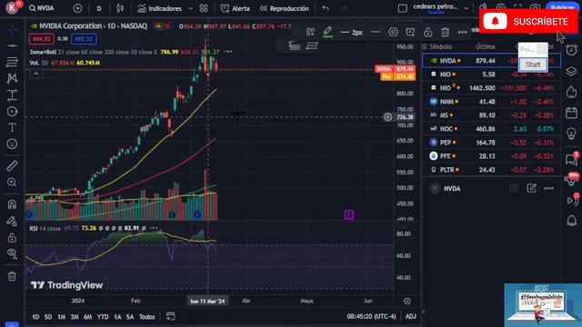
Task: Set chart range to 5D
Action: pyautogui.click(x=48, y=317)
